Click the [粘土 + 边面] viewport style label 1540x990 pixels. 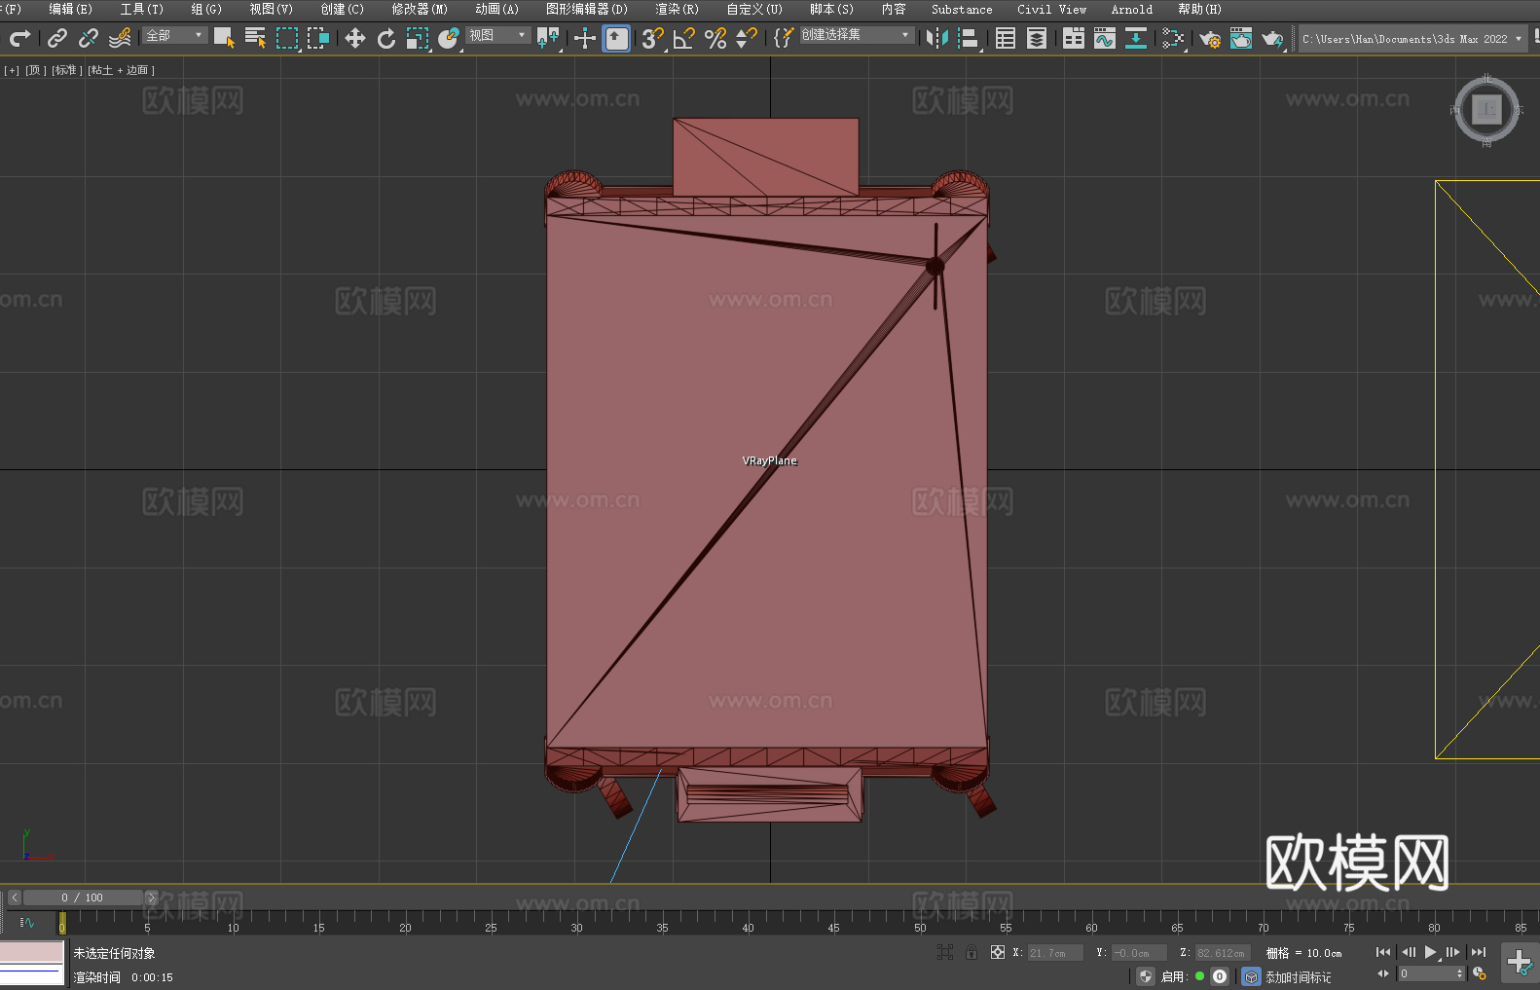click(122, 70)
